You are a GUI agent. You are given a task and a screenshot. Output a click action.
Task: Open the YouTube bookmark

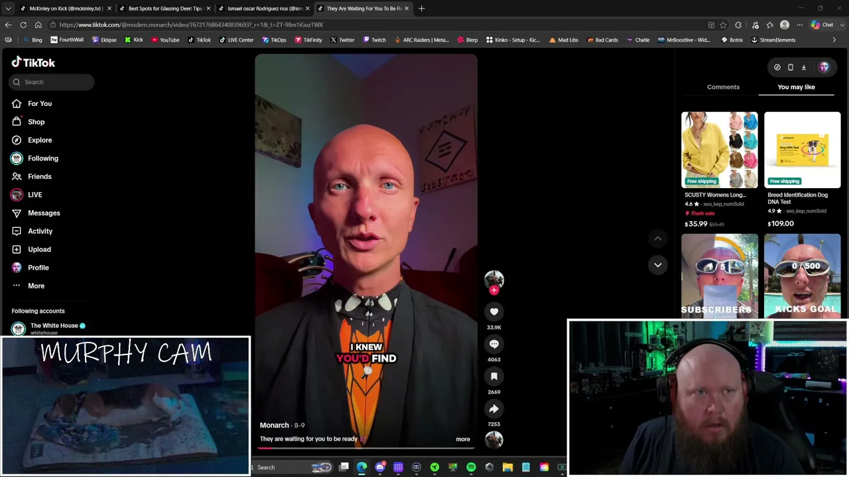165,40
